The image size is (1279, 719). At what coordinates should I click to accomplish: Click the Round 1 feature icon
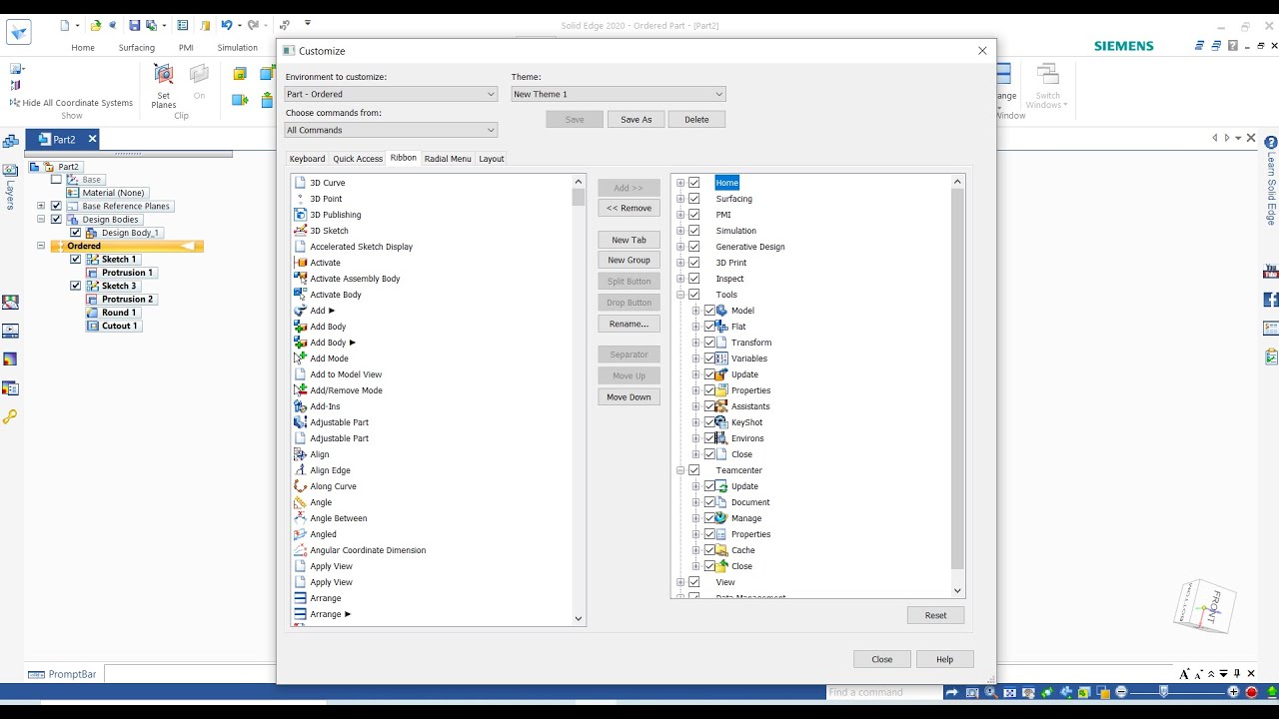pos(93,313)
